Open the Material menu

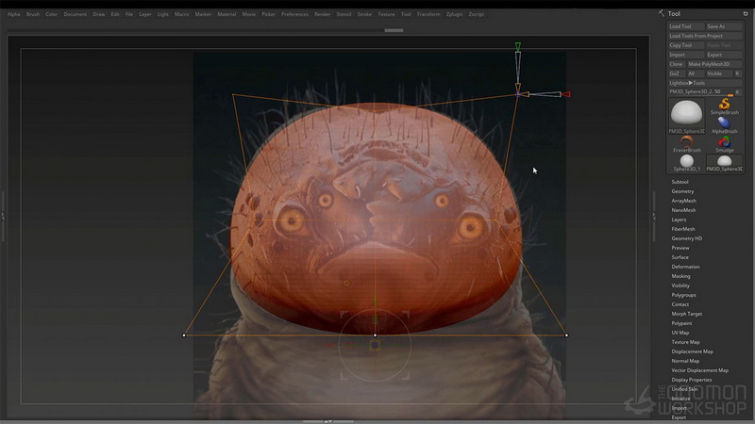pyautogui.click(x=226, y=14)
